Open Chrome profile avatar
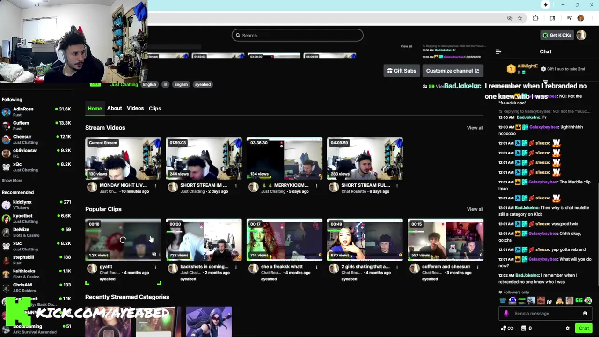Screen dimensions: 599x337 (x=581, y=18)
